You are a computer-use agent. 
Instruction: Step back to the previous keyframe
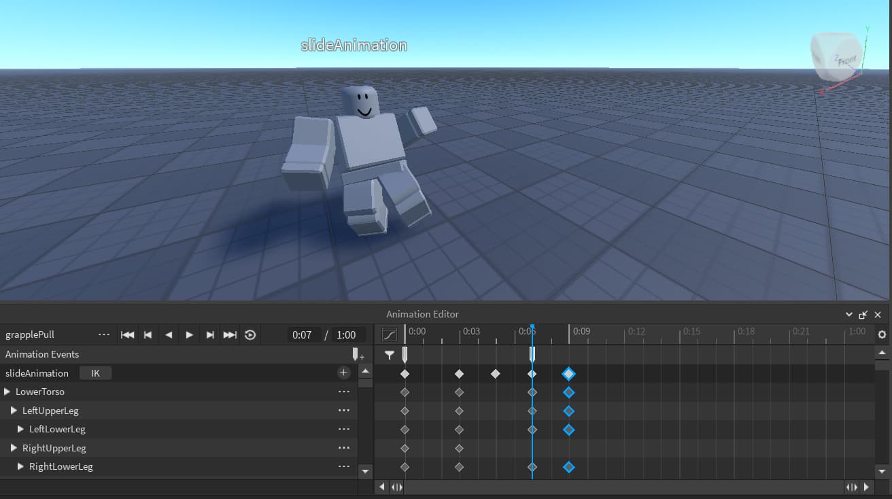pyautogui.click(x=148, y=334)
